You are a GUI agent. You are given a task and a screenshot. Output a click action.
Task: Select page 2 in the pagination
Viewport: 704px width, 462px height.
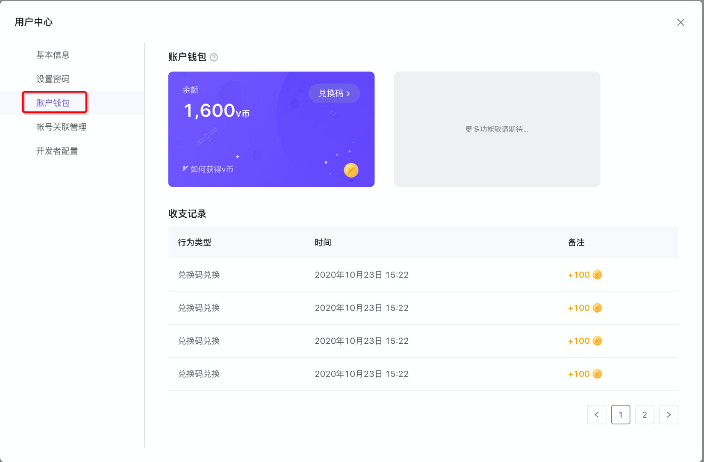coord(645,415)
